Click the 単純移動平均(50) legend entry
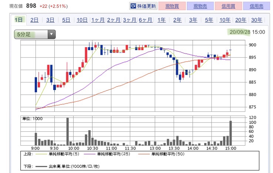Viewport: 273px width, 173px height. coord(161,154)
